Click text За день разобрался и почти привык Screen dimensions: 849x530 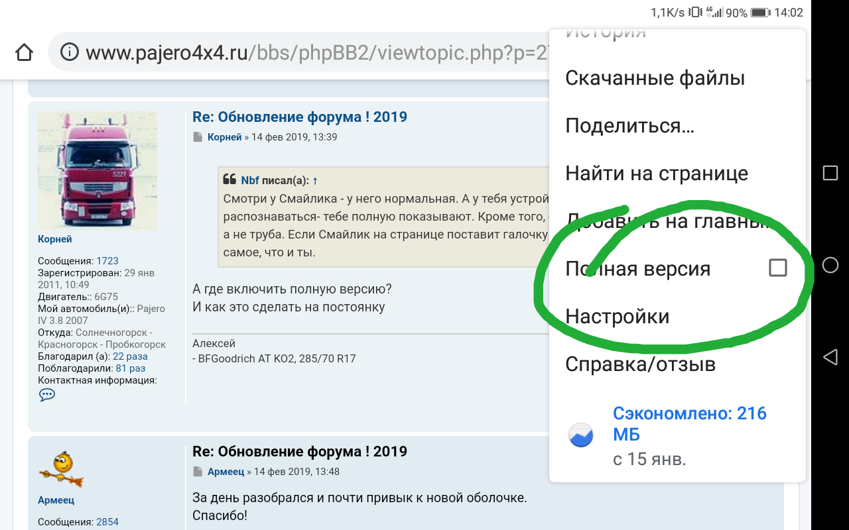click(x=359, y=498)
